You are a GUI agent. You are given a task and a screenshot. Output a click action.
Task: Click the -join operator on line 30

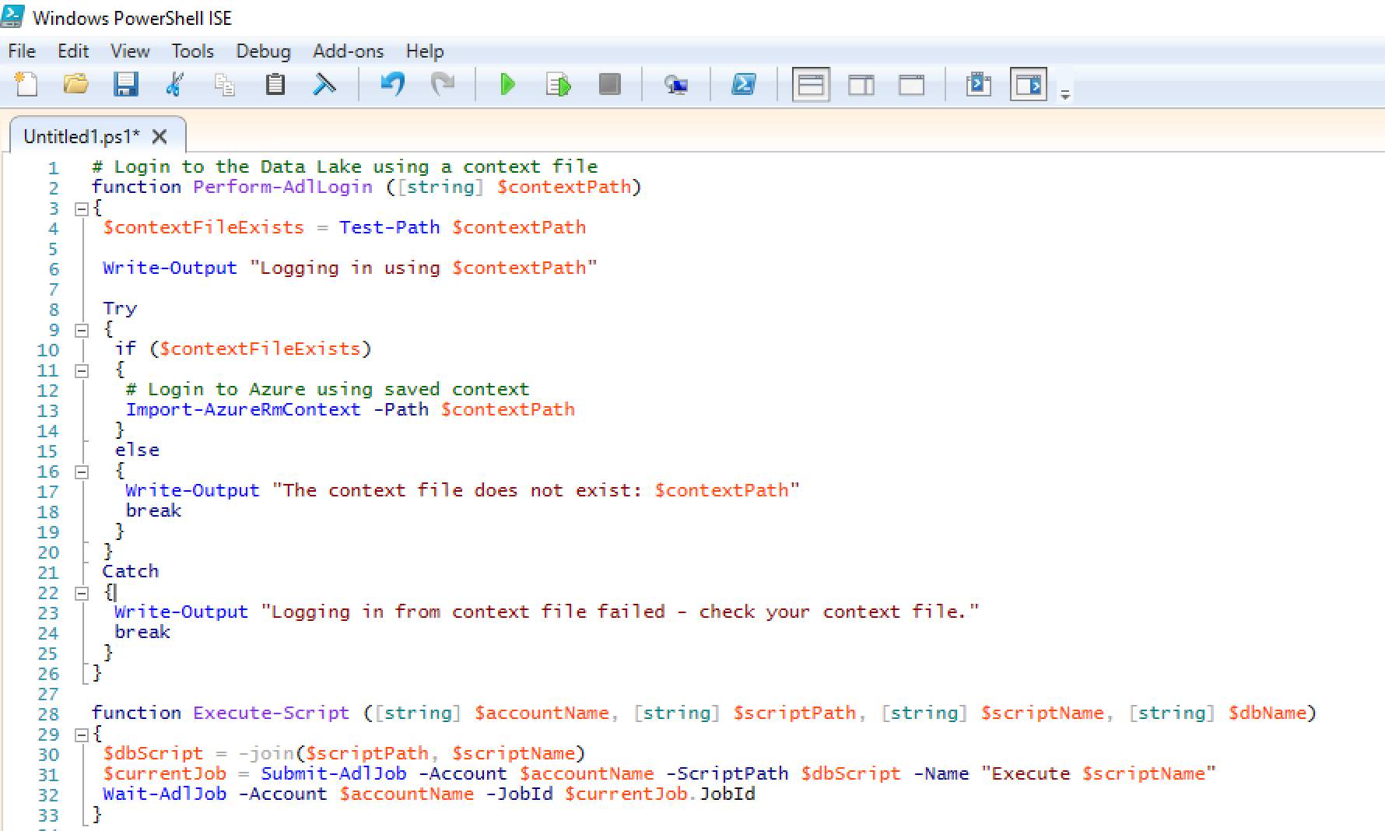click(266, 753)
